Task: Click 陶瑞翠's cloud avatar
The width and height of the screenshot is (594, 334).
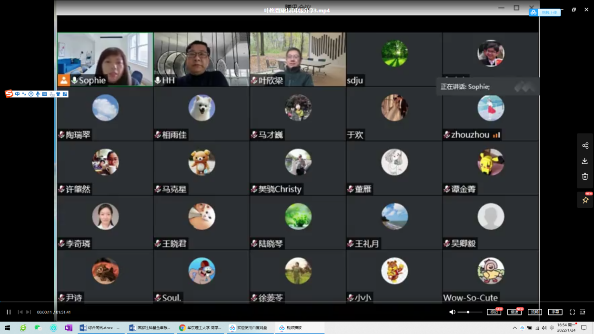Action: [105, 108]
